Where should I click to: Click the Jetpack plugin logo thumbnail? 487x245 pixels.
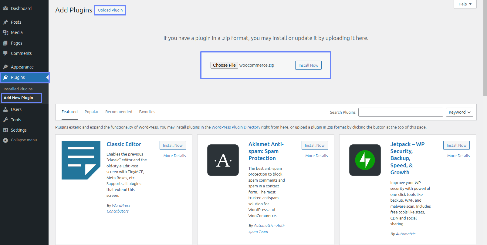click(365, 160)
